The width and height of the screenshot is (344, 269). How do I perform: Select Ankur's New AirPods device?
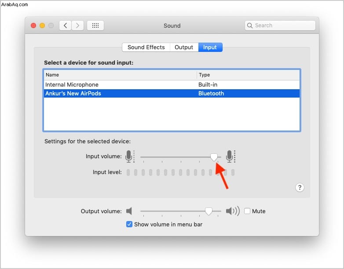(x=172, y=93)
